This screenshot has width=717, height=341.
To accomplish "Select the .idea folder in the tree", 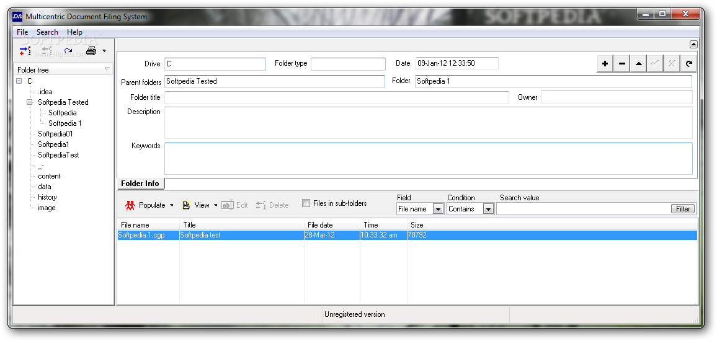I will point(45,91).
